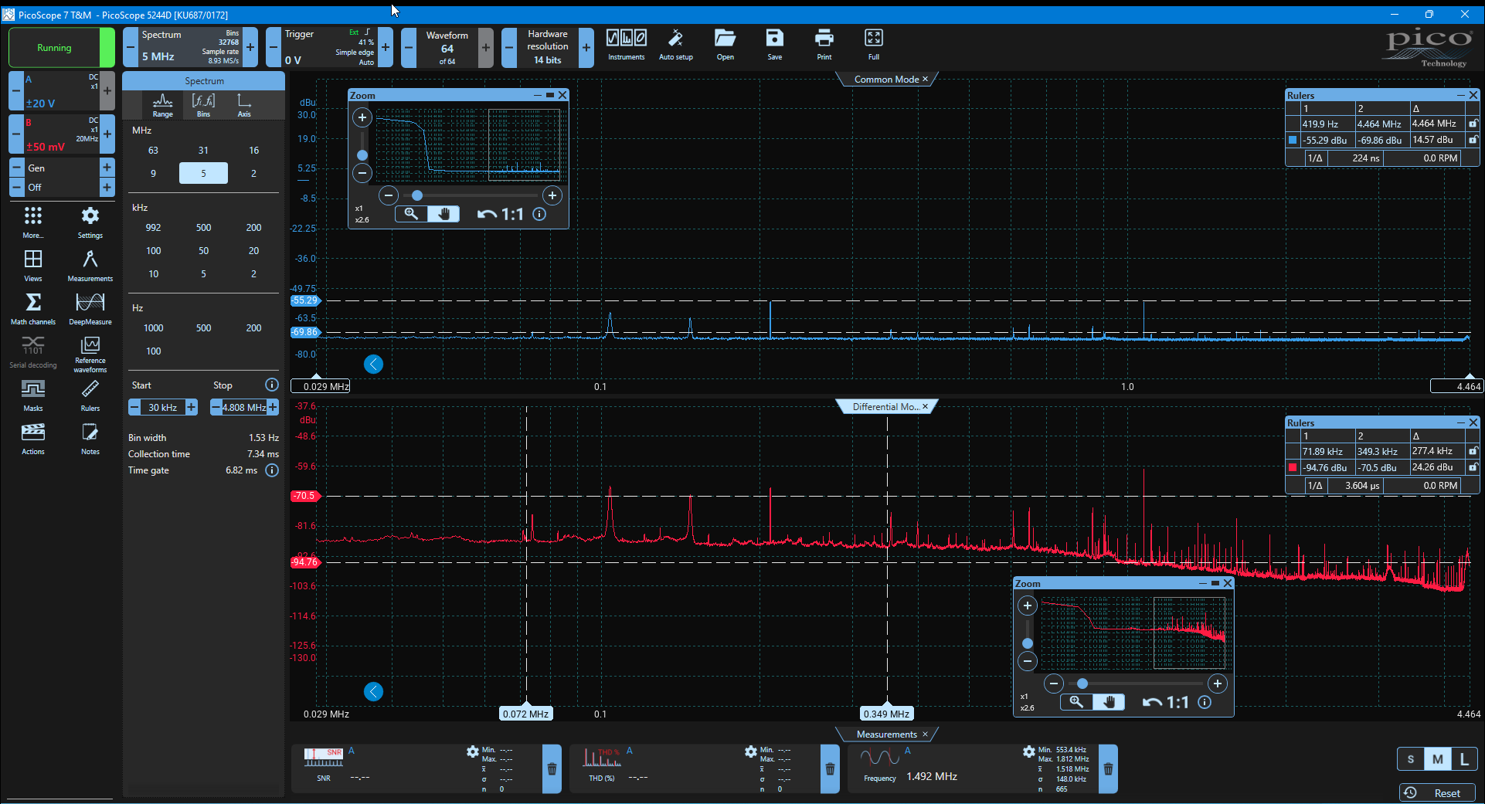Click the info icon next to Time gate
This screenshot has height=804, width=1485.
(x=272, y=470)
